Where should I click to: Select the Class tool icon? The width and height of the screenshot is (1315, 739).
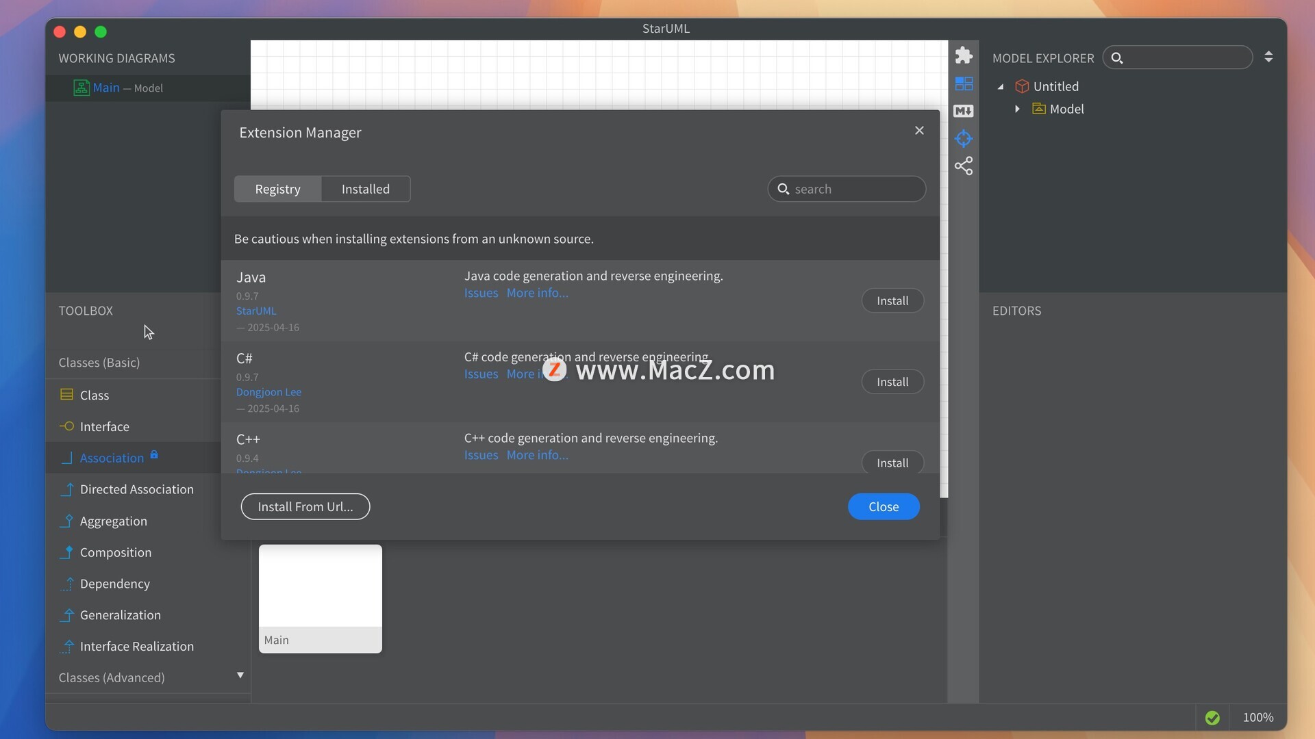(x=66, y=395)
